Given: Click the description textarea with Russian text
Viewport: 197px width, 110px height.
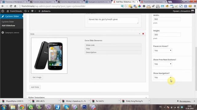Looking at the screenshot, I should click(113, 20).
